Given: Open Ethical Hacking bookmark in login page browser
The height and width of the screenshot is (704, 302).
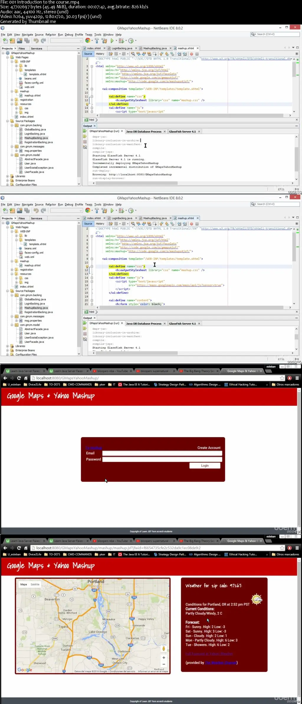Looking at the screenshot, I should coord(241,385).
